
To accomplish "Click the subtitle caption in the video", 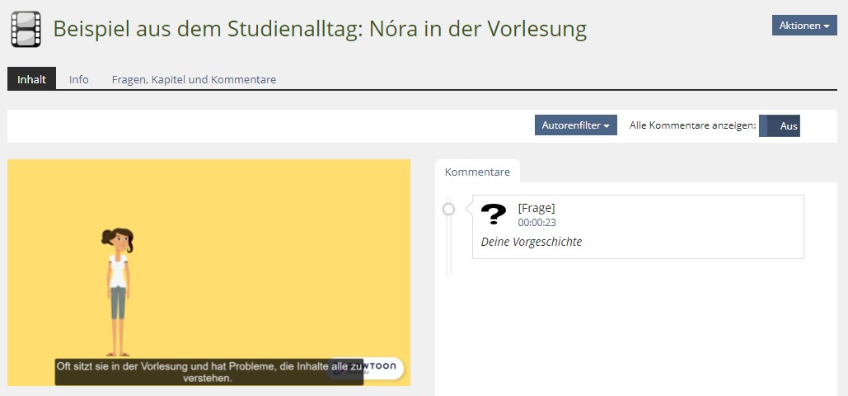I will point(208,372).
